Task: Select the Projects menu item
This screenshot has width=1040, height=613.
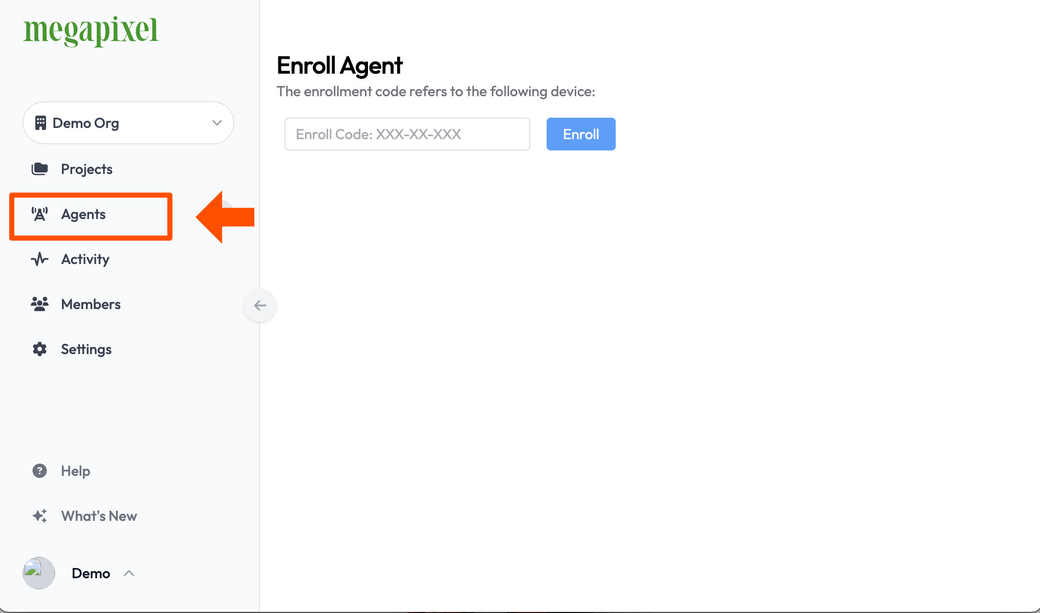Action: click(87, 169)
